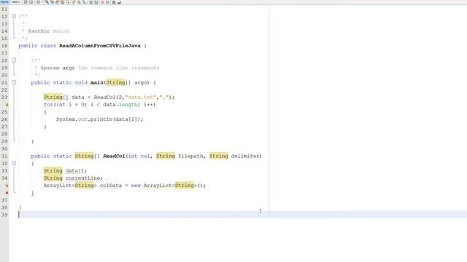Click the currentLine variable declaration

[x=82, y=178]
